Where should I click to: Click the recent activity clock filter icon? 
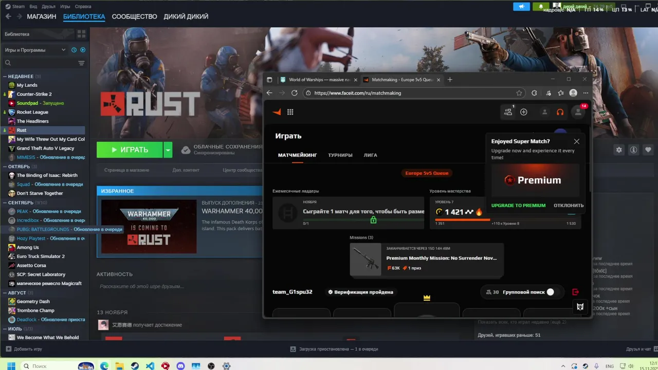coord(74,50)
